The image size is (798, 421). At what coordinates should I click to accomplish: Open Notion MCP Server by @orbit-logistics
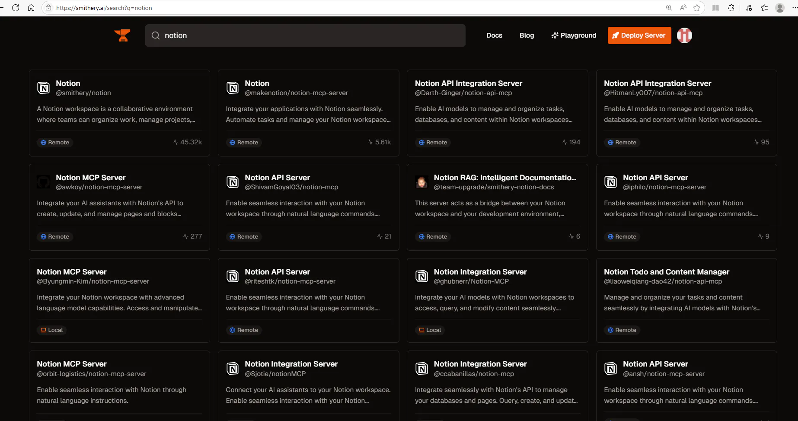pyautogui.click(x=119, y=386)
